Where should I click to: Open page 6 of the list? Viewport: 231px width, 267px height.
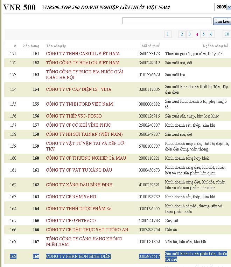211,34
